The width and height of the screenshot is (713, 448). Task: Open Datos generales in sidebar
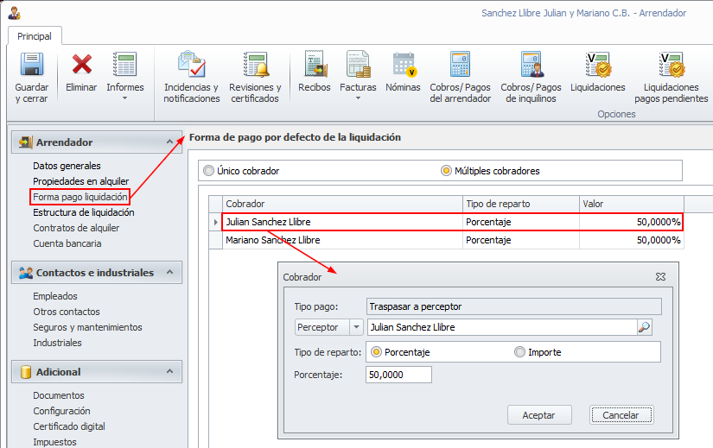(x=67, y=166)
